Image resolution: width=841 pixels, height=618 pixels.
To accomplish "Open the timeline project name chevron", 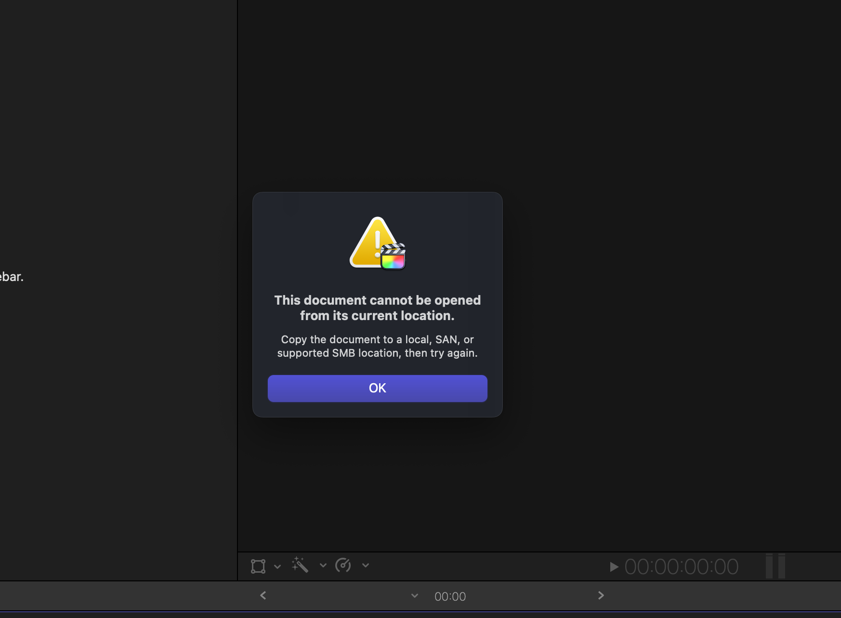I will tap(415, 596).
